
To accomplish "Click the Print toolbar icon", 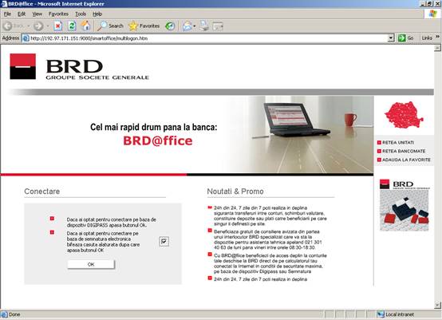I will pyautogui.click(x=204, y=26).
